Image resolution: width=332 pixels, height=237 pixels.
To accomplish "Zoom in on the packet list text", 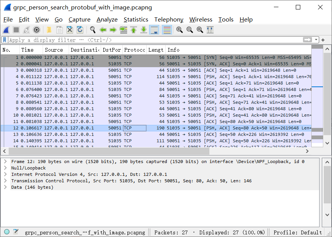I will pyautogui.click(x=179, y=30).
